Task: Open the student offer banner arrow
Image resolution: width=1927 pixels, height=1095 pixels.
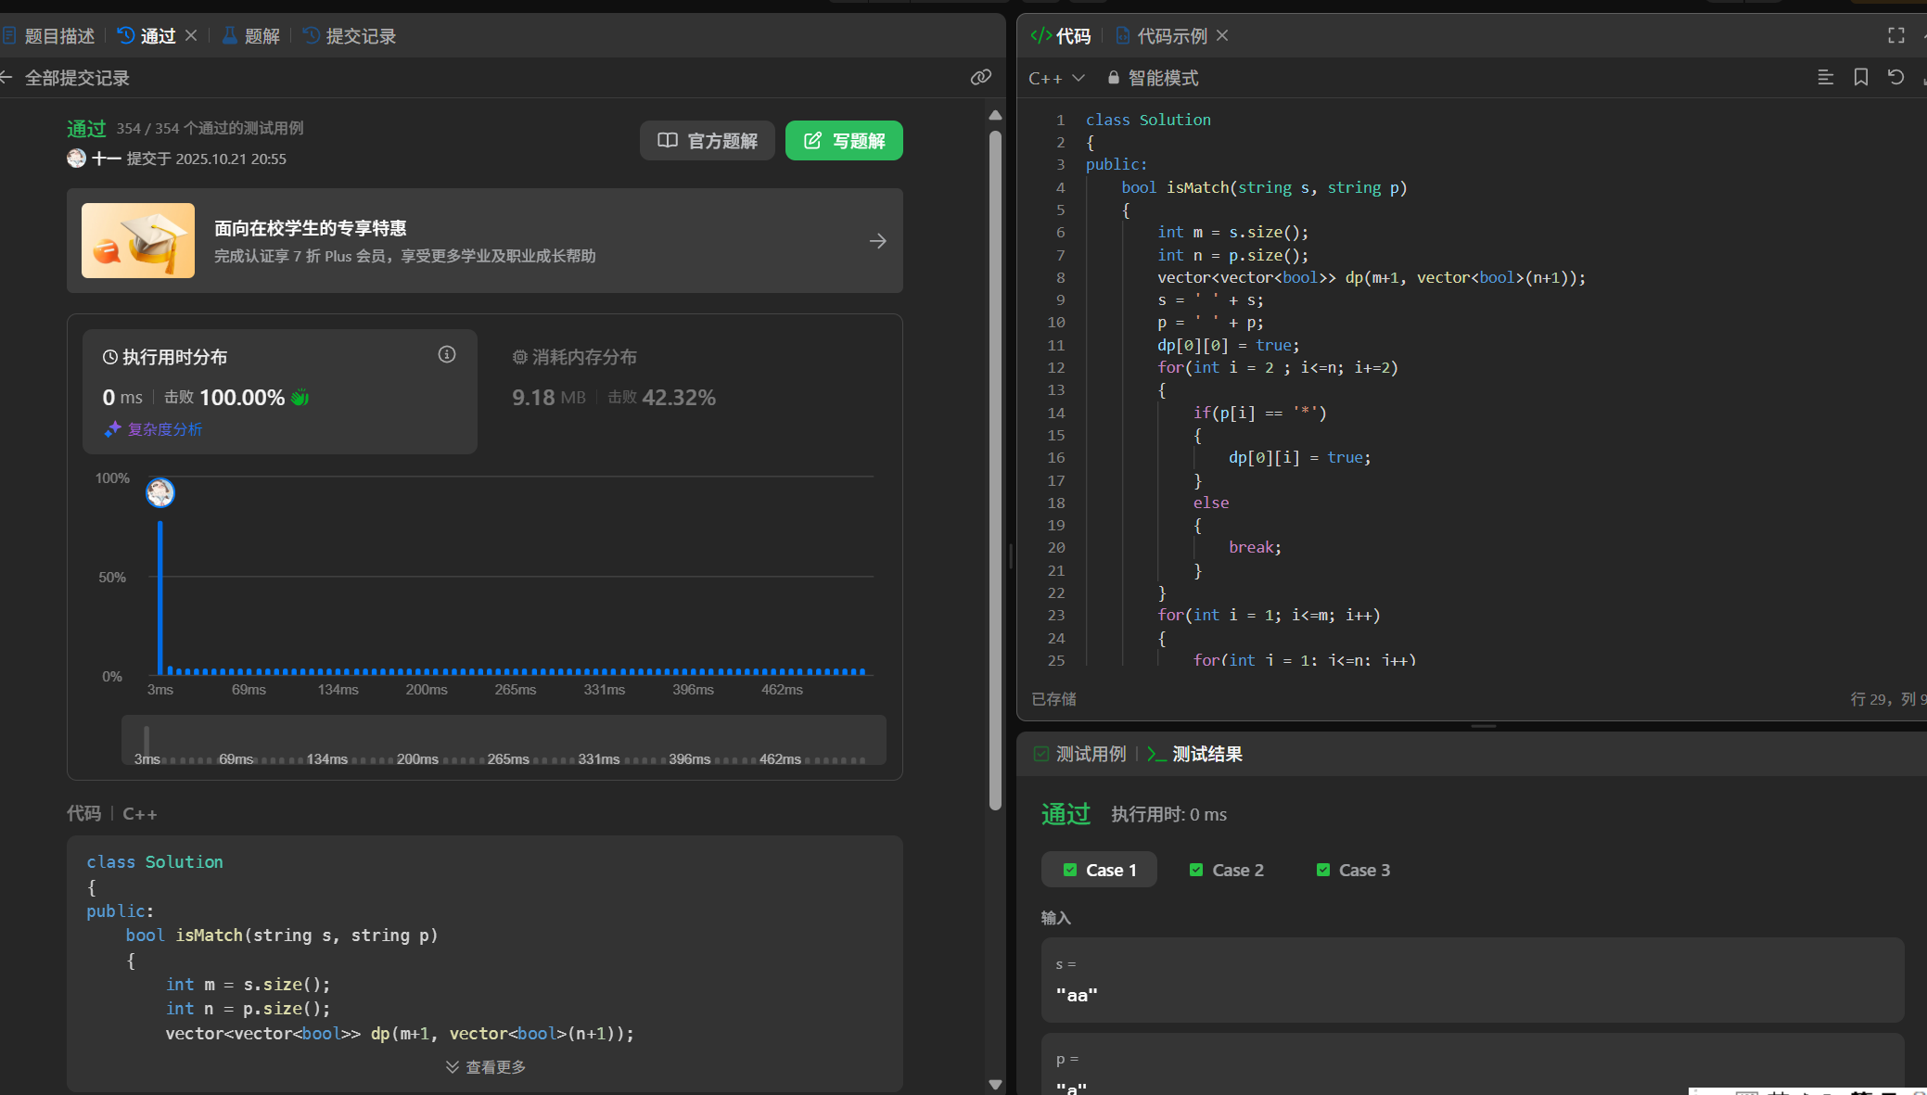Action: click(877, 241)
